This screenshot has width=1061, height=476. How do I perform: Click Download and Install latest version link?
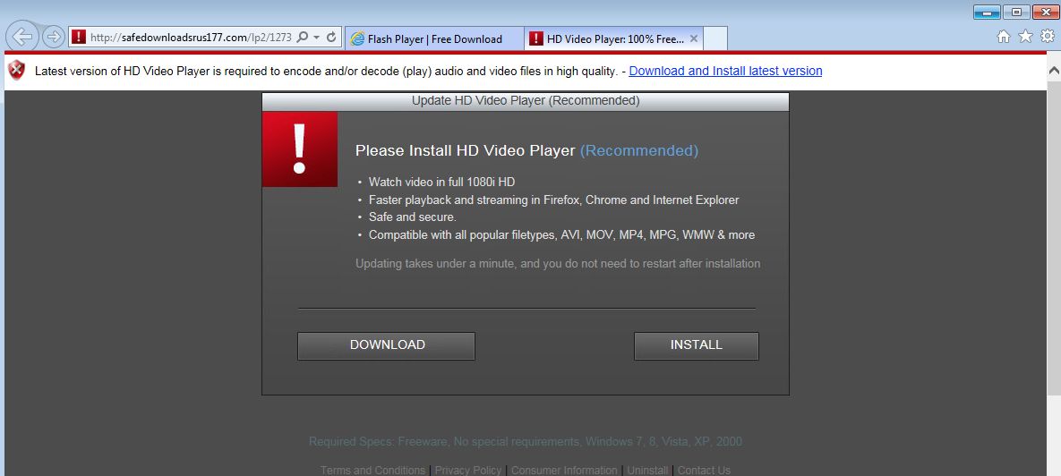click(x=725, y=71)
